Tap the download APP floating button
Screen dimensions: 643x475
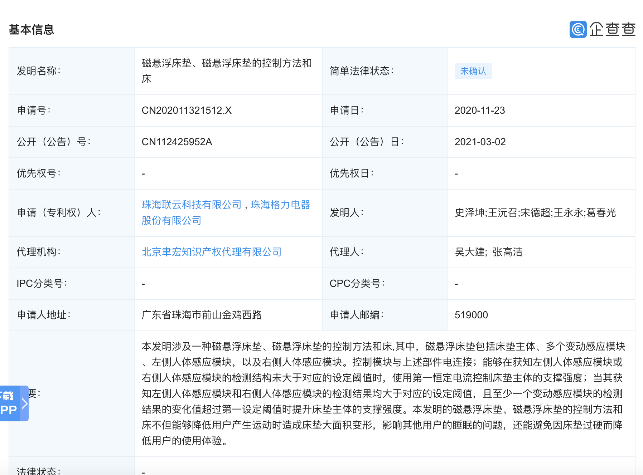pos(9,403)
